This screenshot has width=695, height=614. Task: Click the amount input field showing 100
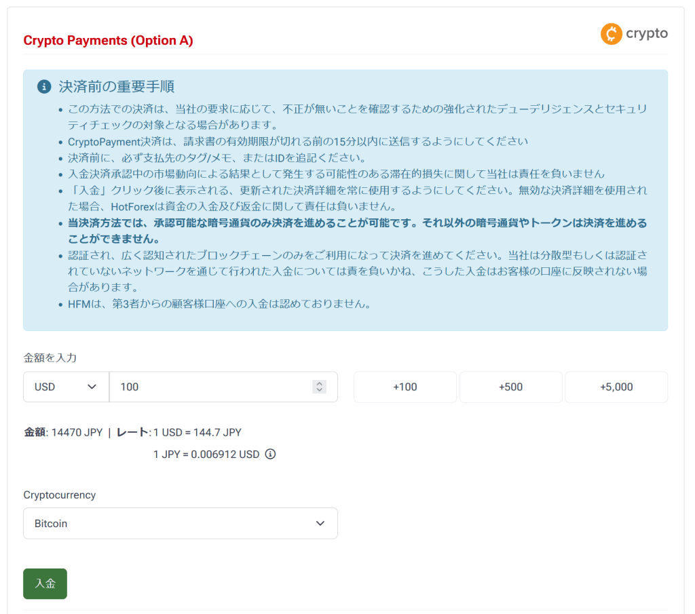tap(223, 387)
